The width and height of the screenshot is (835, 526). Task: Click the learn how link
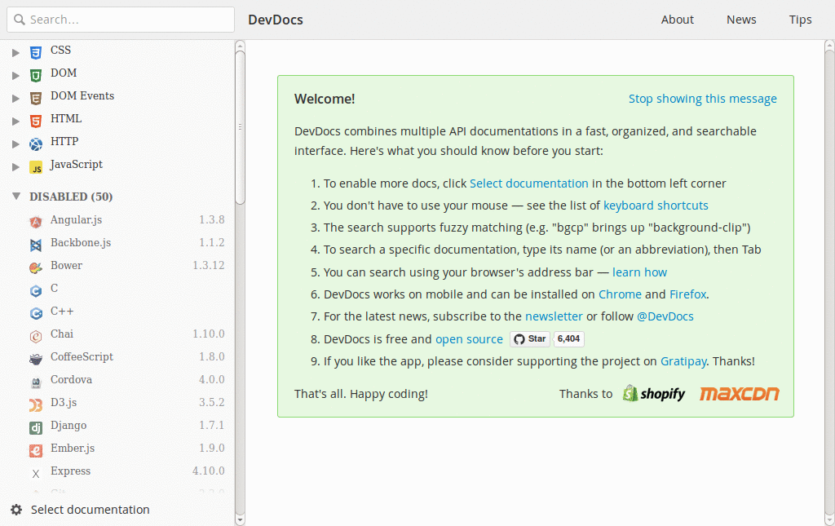pos(639,272)
